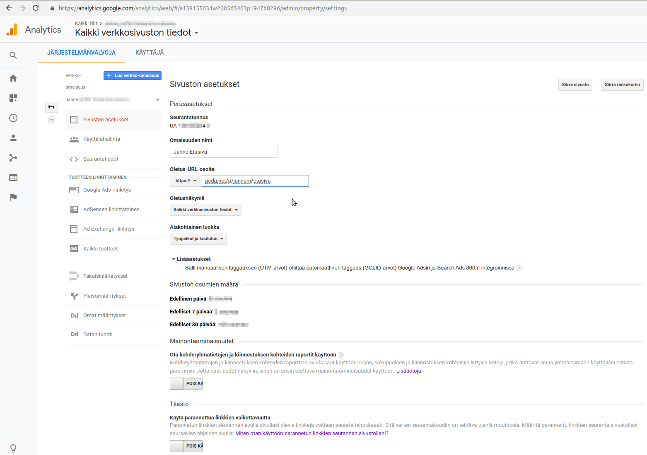
Task: Open the Home icon in left sidebar
Action: click(x=13, y=78)
